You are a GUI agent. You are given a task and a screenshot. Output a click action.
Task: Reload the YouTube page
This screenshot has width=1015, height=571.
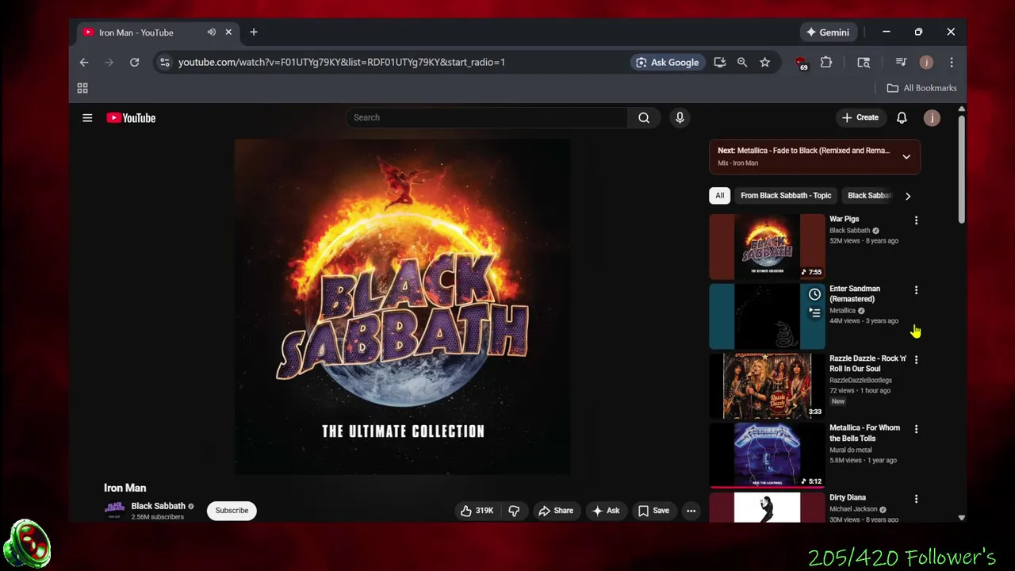134,62
